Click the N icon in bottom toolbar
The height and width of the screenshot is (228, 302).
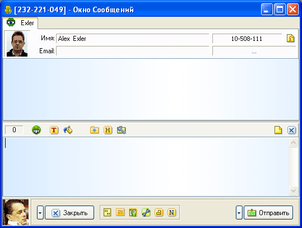(171, 212)
